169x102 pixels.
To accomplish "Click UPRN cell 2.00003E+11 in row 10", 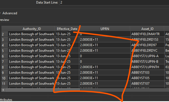I will pos(105,78).
